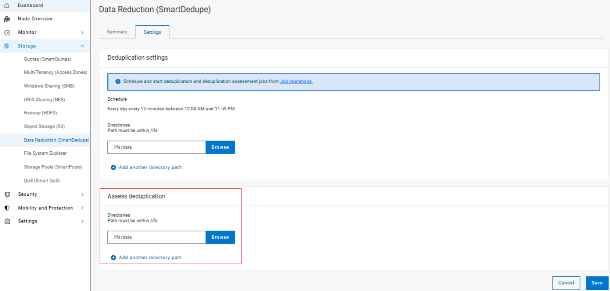Open Object Storage (S3)

point(44,126)
